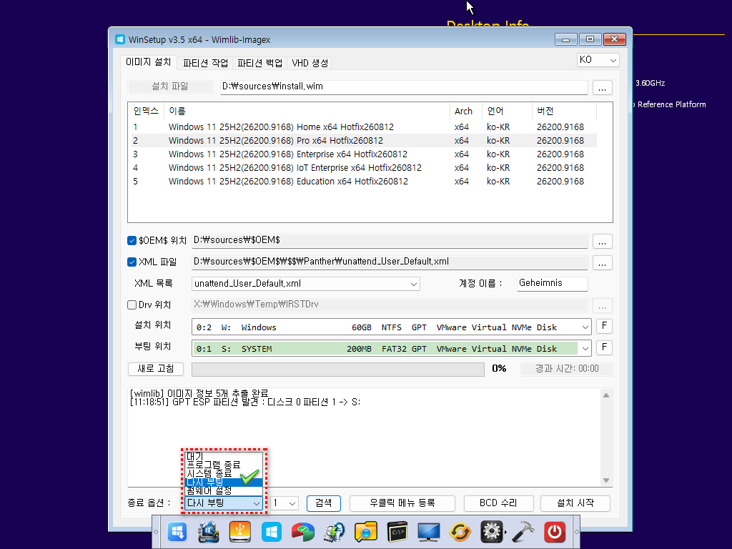Viewport: 732px width, 549px height.
Task: Click the 버전 column header
Action: click(564, 111)
